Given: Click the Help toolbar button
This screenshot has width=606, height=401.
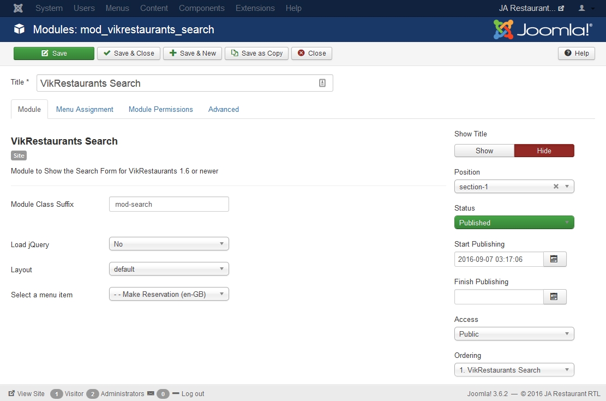Looking at the screenshot, I should point(576,53).
